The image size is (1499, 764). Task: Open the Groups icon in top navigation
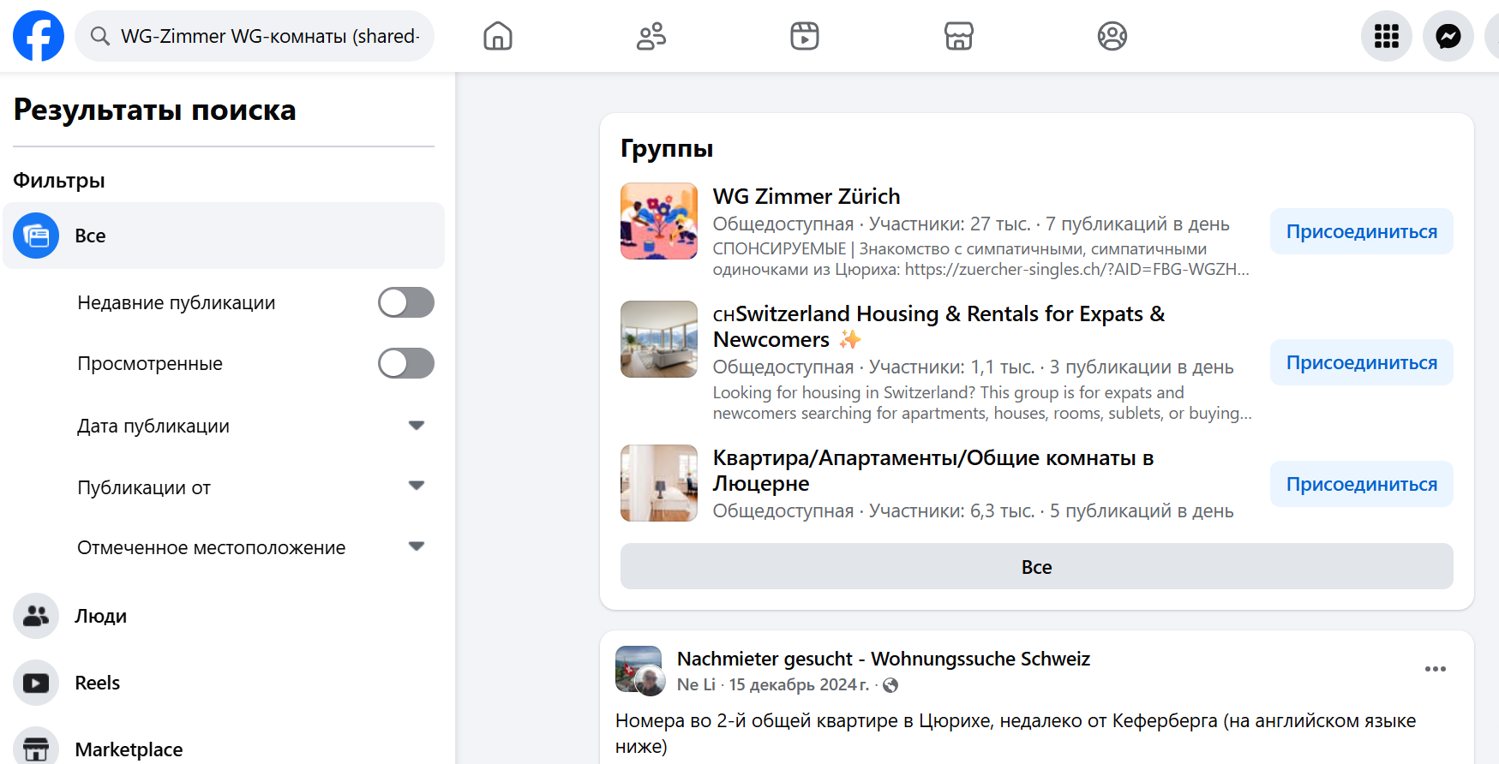click(1112, 36)
